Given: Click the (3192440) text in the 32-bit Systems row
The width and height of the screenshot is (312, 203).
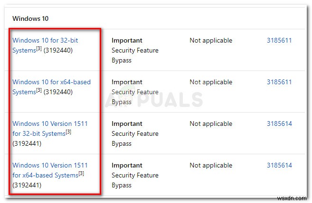Looking at the screenshot, I should 58,51.
